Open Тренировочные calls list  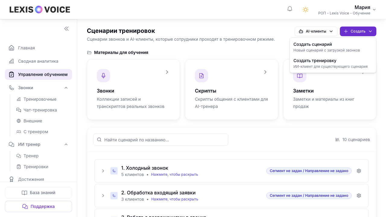coord(40,99)
